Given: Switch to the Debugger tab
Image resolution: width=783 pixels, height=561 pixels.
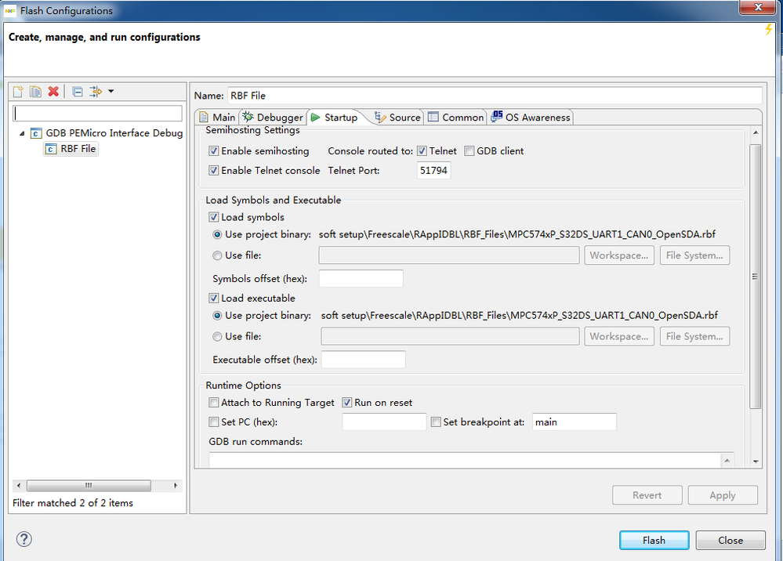Looking at the screenshot, I should pos(273,118).
